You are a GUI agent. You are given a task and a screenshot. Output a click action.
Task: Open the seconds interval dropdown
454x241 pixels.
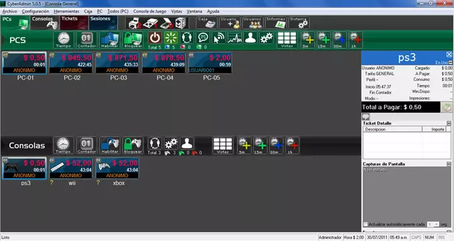point(433,224)
